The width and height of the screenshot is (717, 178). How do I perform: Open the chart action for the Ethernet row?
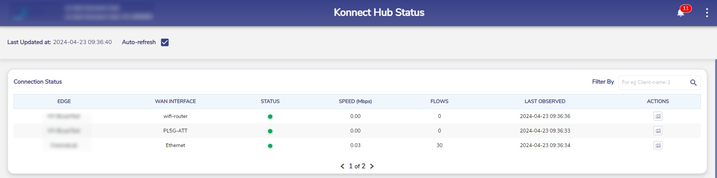coord(658,146)
